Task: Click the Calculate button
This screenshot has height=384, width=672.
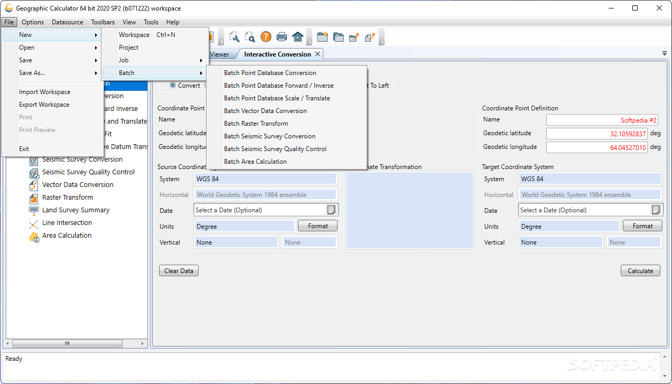Action: point(640,270)
